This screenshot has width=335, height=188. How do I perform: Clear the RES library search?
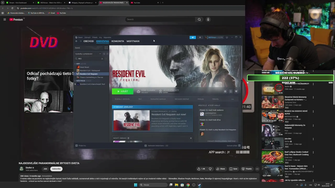coord(102,59)
